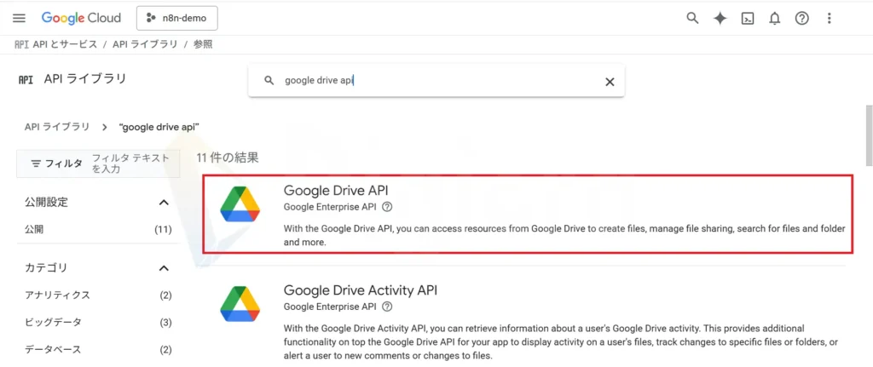873x367 pixels.
Task: Click the Drive Activity API description text
Action: point(561,342)
